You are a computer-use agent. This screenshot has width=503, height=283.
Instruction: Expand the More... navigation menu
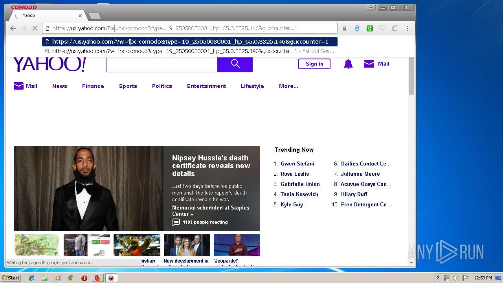point(288,86)
